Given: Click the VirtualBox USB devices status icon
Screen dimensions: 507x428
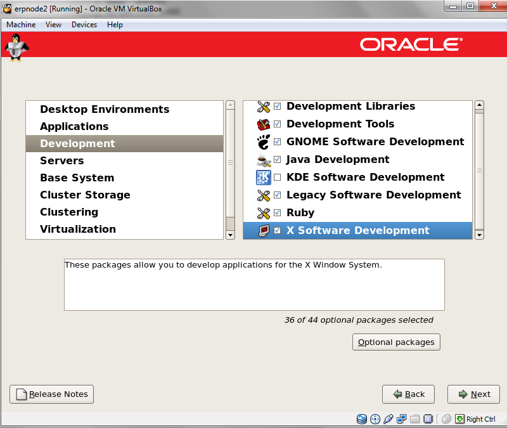Looking at the screenshot, I should tap(388, 419).
